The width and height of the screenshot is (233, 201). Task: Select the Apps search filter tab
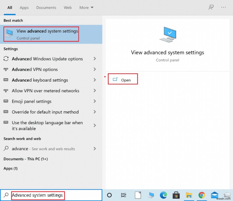[x=24, y=8]
